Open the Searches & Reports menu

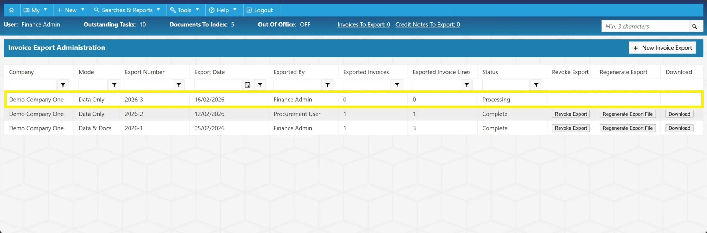tap(127, 10)
